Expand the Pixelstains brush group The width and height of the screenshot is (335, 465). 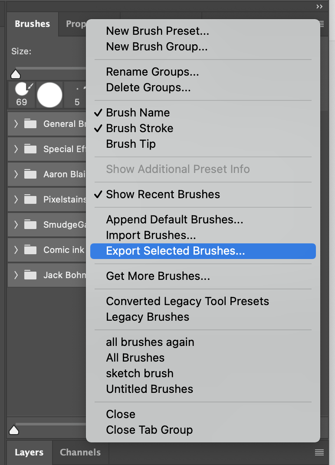(16, 199)
